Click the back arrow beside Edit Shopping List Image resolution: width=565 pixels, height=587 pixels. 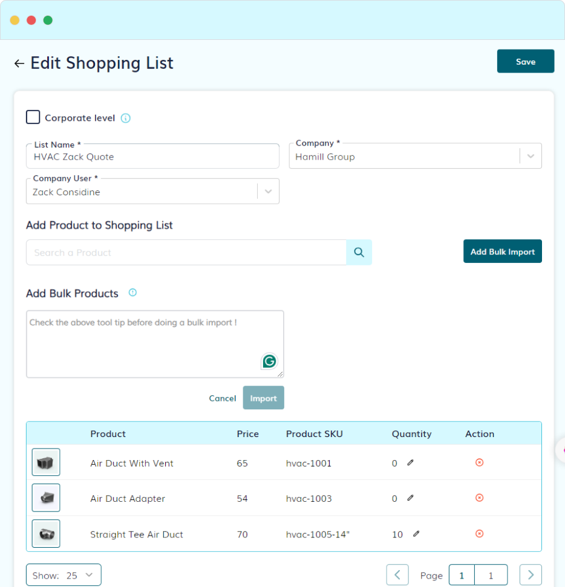coord(19,63)
